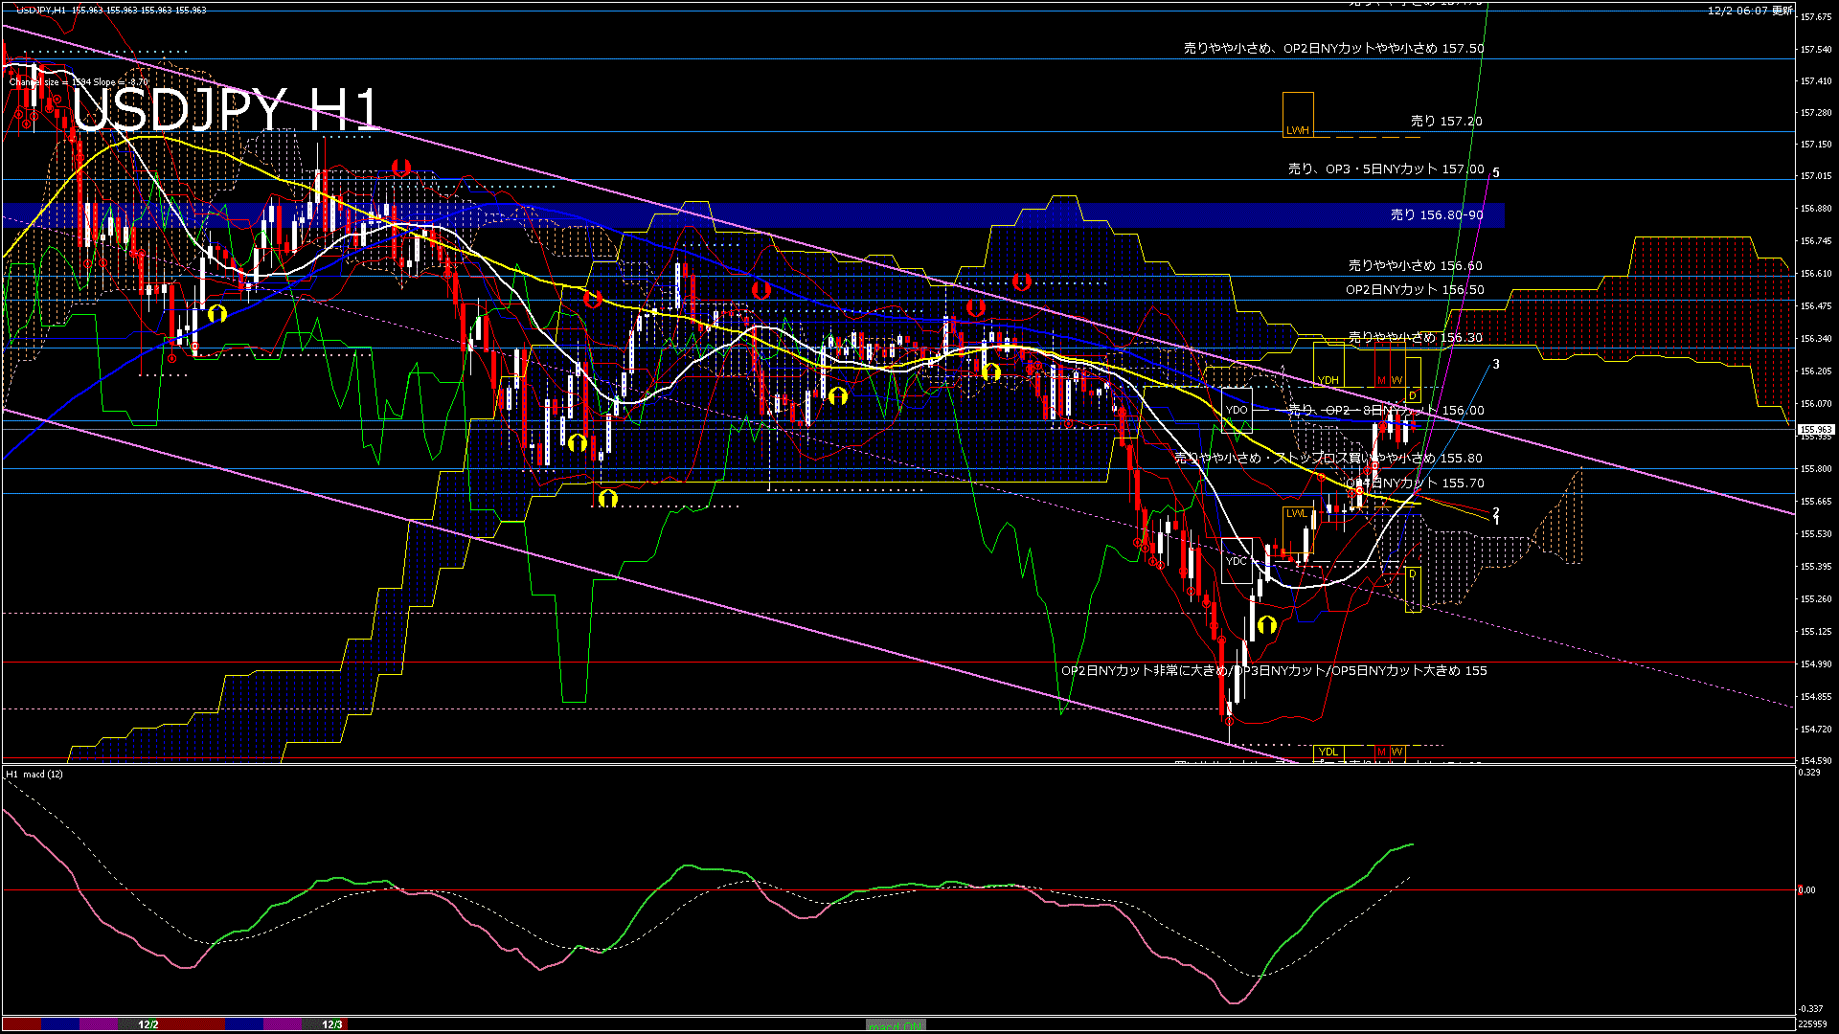Click the orange W weekly pivot marker
Screen dimensions: 1839x1034
tap(1397, 380)
